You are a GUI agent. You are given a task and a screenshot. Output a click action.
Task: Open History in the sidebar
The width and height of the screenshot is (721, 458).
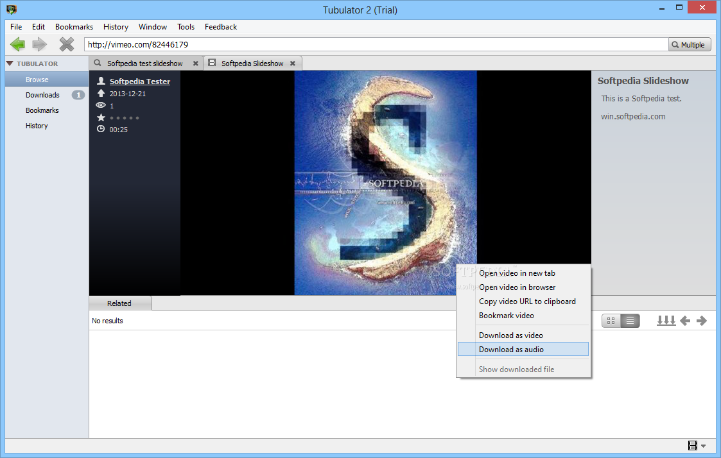coord(37,126)
